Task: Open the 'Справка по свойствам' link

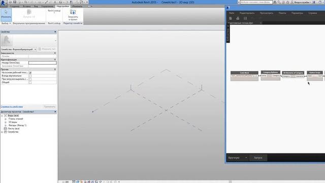Action: click(x=12, y=107)
